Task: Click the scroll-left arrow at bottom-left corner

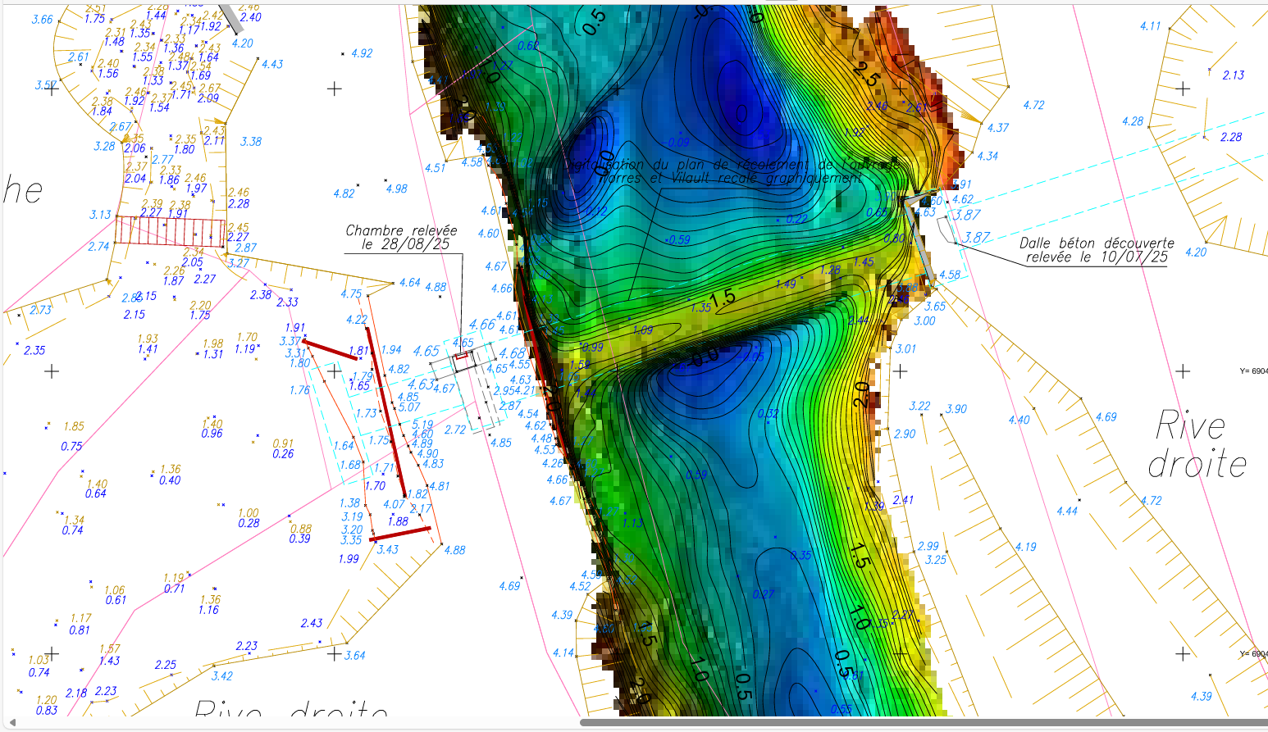Action: [11, 722]
